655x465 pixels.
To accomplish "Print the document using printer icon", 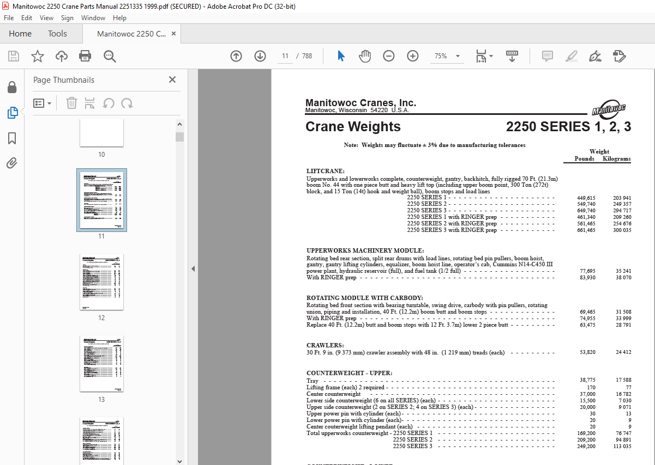I will (x=85, y=56).
